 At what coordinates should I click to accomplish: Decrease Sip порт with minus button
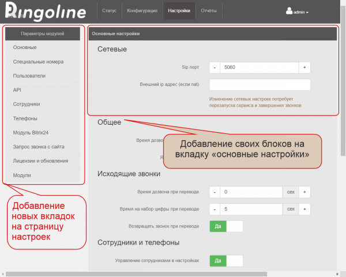coord(215,68)
